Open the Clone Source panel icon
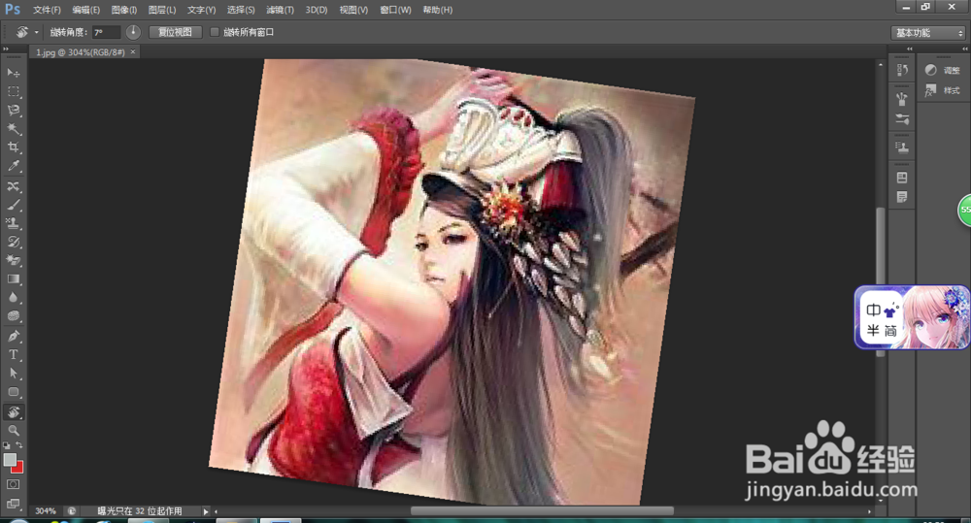 point(902,147)
